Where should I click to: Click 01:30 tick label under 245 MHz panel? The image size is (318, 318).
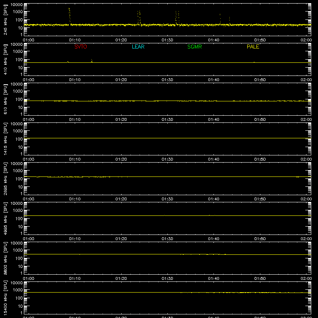click(x=167, y=40)
